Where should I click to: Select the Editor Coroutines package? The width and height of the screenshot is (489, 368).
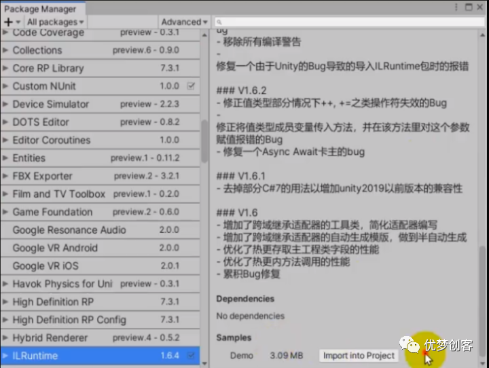pos(100,140)
